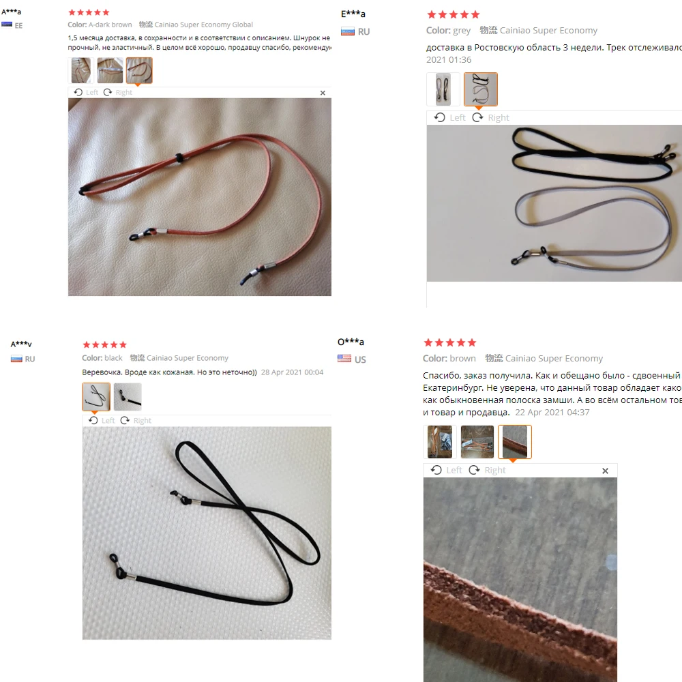Select second thumbnail in grey review
Image resolution: width=682 pixels, height=682 pixels.
(481, 89)
